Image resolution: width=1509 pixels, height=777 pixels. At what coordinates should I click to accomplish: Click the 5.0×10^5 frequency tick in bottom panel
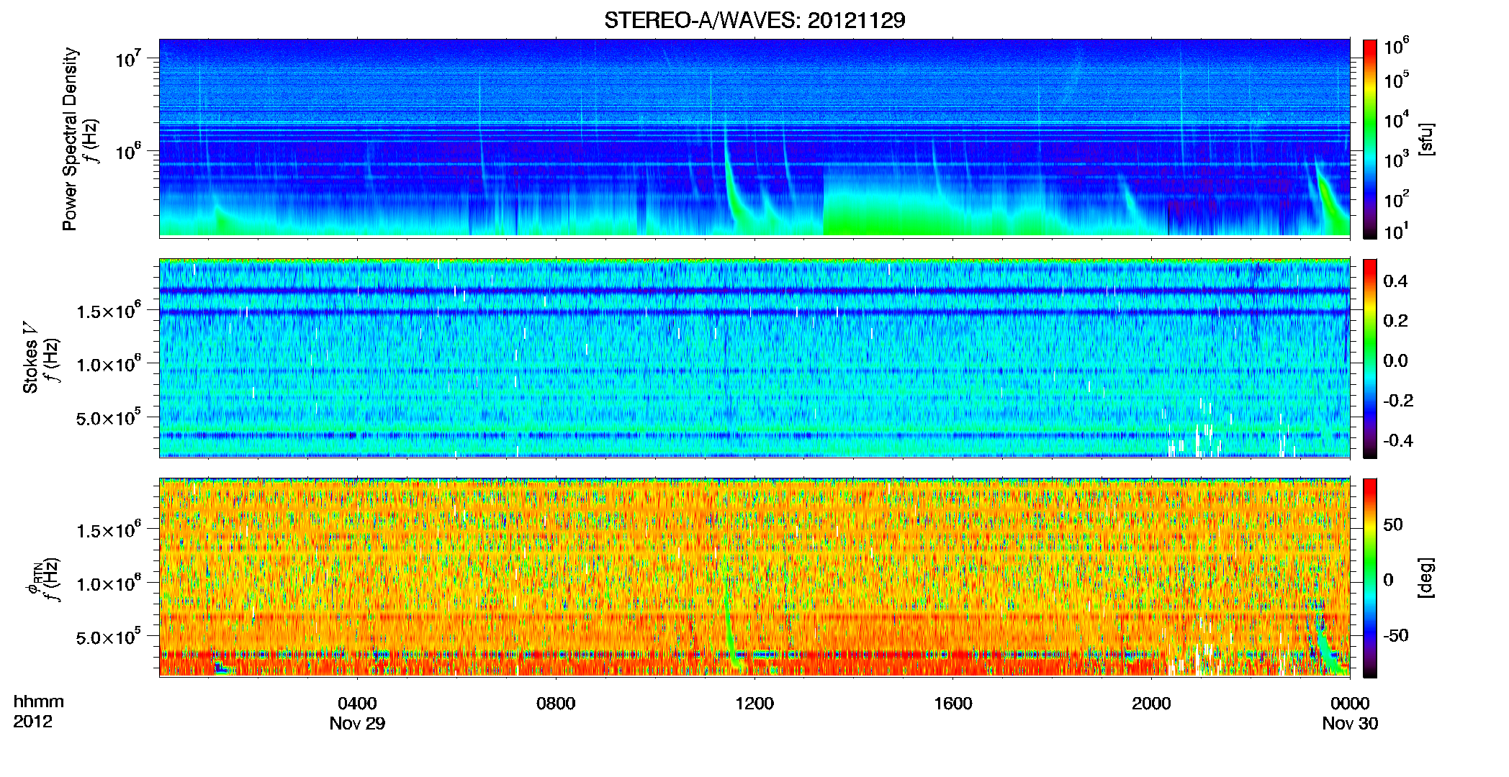coord(108,637)
